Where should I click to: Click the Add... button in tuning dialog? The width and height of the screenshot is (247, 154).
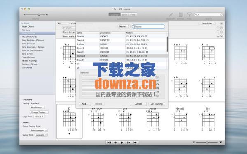pyautogui.click(x=85, y=104)
